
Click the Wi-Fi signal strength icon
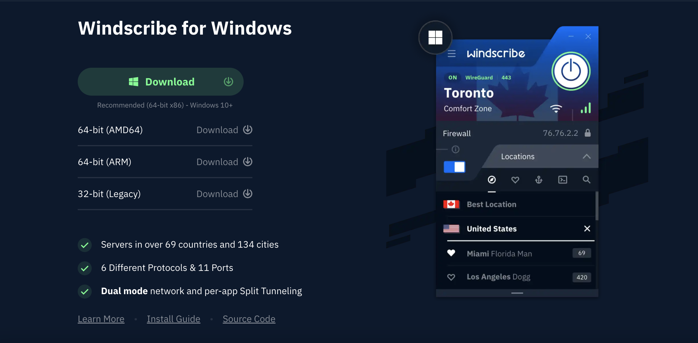pyautogui.click(x=557, y=109)
